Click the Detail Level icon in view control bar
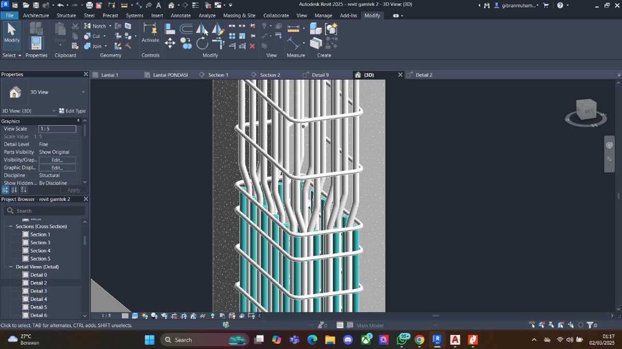The image size is (622, 349). 125,315
